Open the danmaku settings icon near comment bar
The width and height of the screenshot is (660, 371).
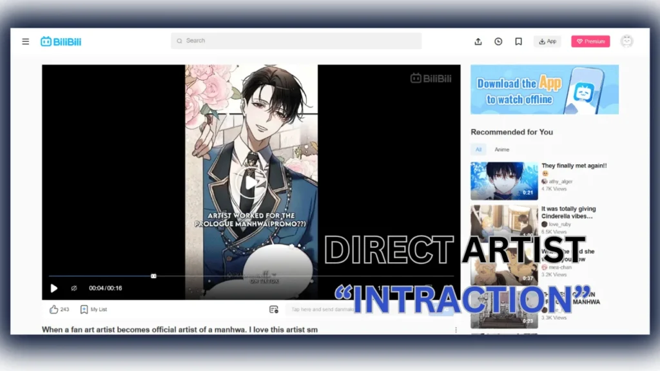point(273,309)
